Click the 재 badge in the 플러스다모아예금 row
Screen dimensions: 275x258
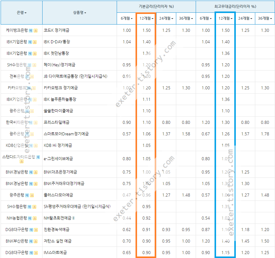coord(27,195)
